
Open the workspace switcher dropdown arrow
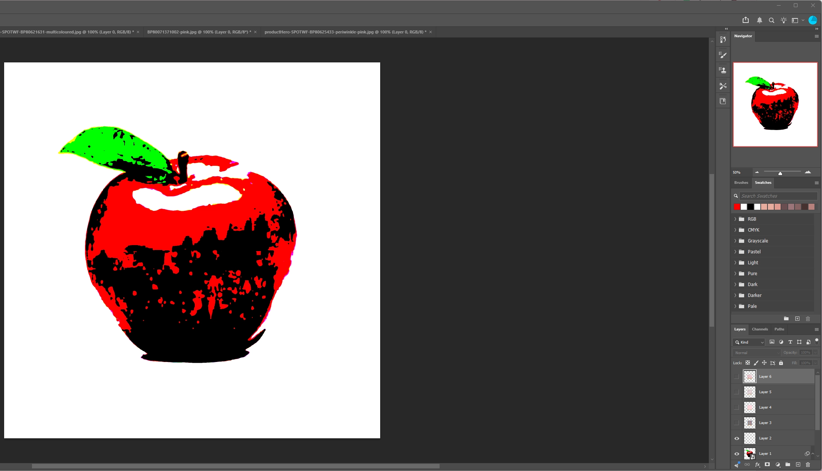[803, 20]
